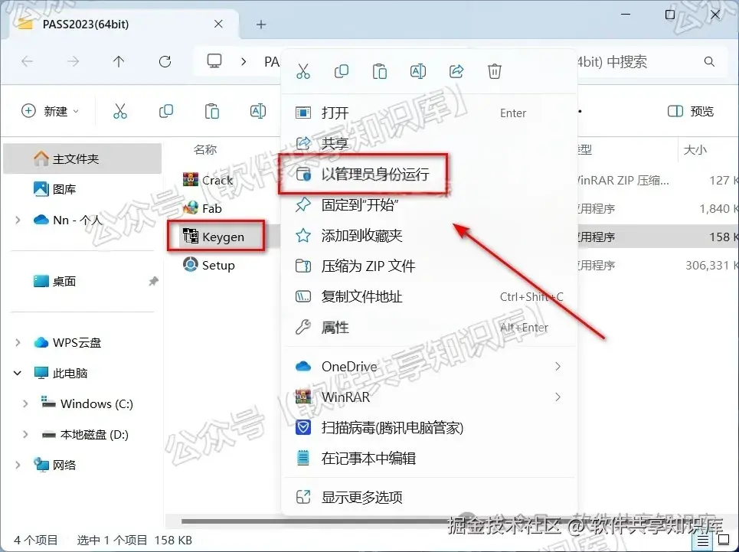Collapse the 此电脑 tree node

click(x=17, y=373)
